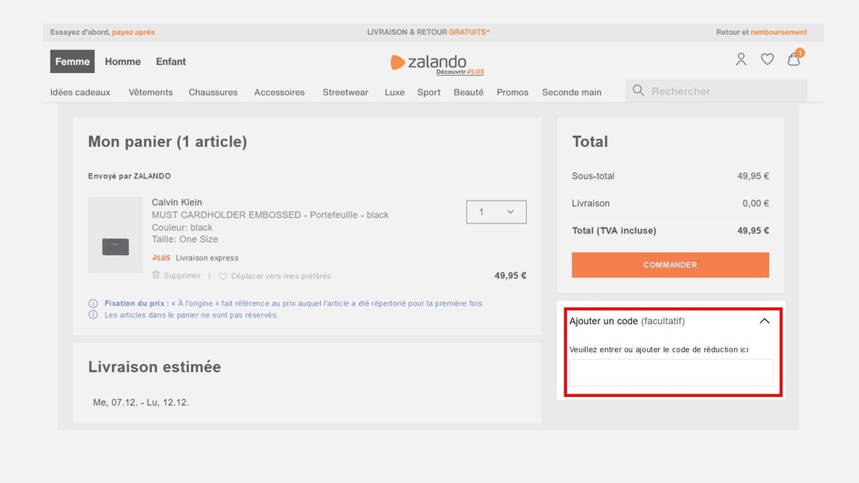The height and width of the screenshot is (483, 859).
Task: Click the 'Livraison estimée' heading
Action: click(x=154, y=367)
